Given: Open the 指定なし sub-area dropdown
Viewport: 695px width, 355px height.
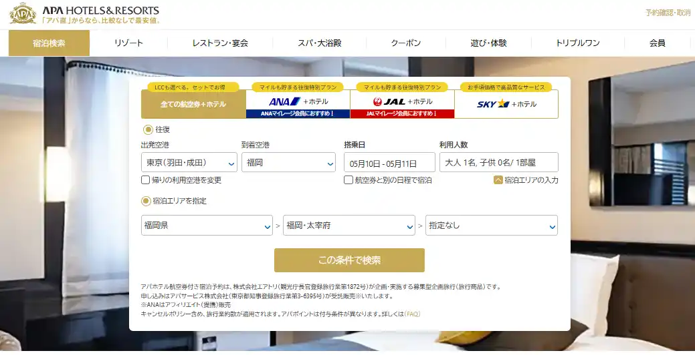Looking at the screenshot, I should coord(492,226).
